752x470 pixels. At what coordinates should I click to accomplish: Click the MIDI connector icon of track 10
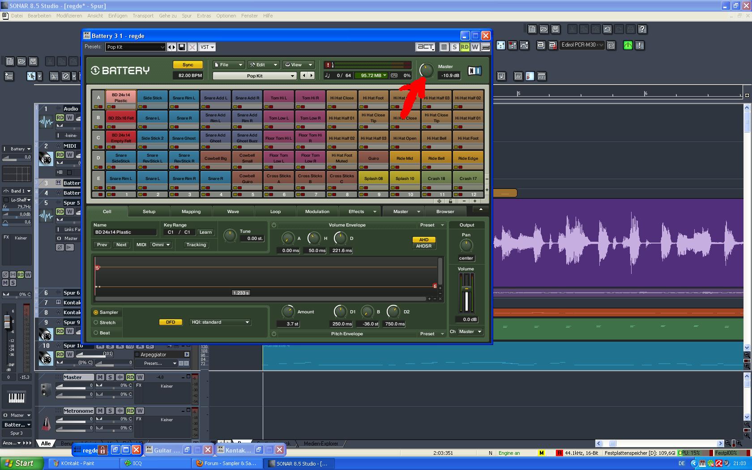tap(46, 359)
